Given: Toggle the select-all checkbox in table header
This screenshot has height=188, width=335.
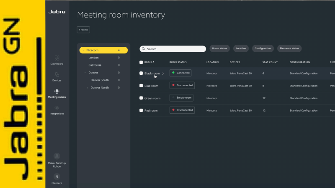Looking at the screenshot, I should point(141,62).
